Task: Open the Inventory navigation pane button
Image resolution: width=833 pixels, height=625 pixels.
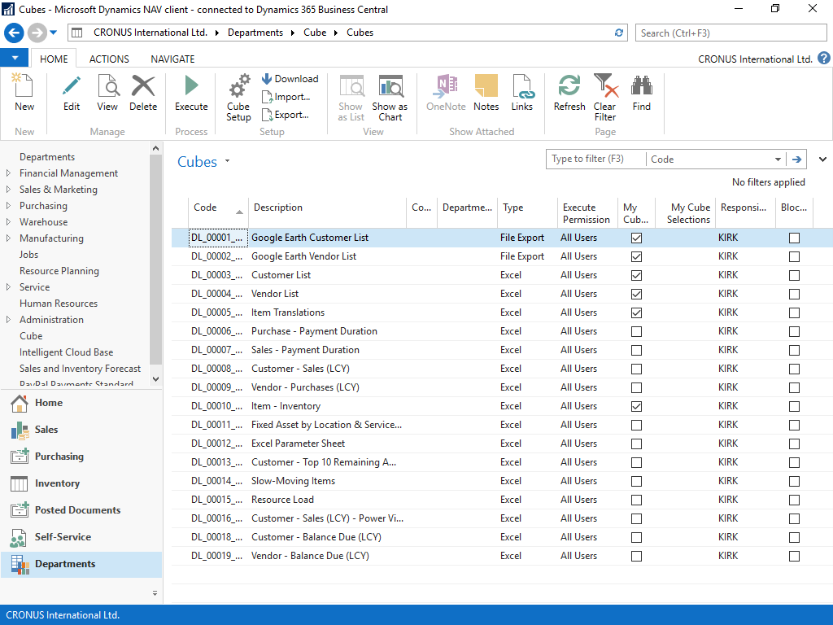Action: pyautogui.click(x=81, y=483)
